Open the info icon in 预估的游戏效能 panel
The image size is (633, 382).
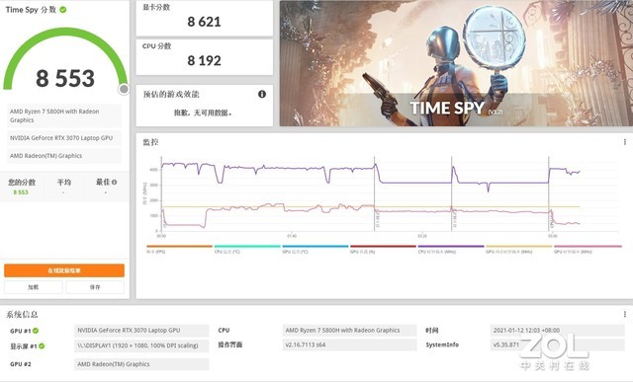pyautogui.click(x=262, y=94)
